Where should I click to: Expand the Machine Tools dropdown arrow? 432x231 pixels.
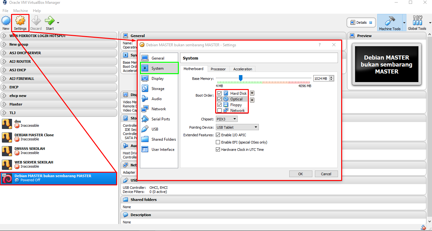pos(404,23)
